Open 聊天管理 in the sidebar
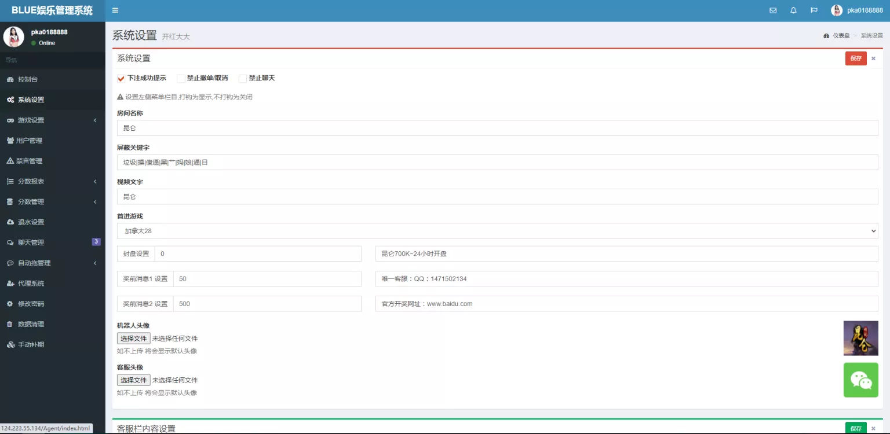 pos(31,242)
